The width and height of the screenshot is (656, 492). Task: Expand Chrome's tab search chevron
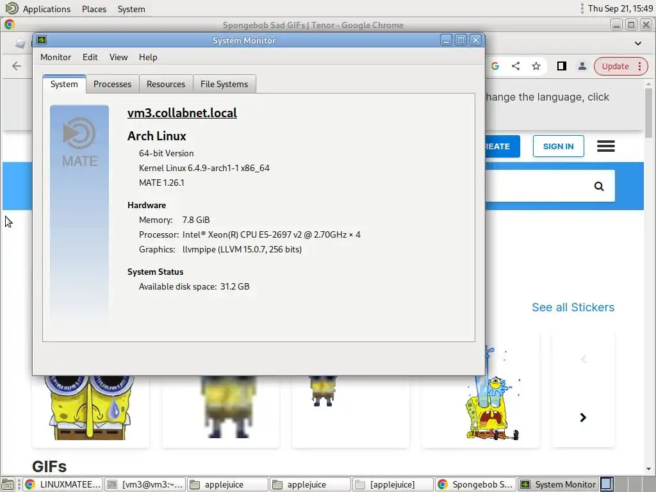click(637, 43)
